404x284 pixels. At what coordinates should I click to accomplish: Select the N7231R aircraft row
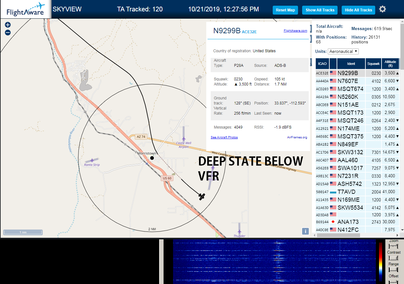click(x=357, y=176)
